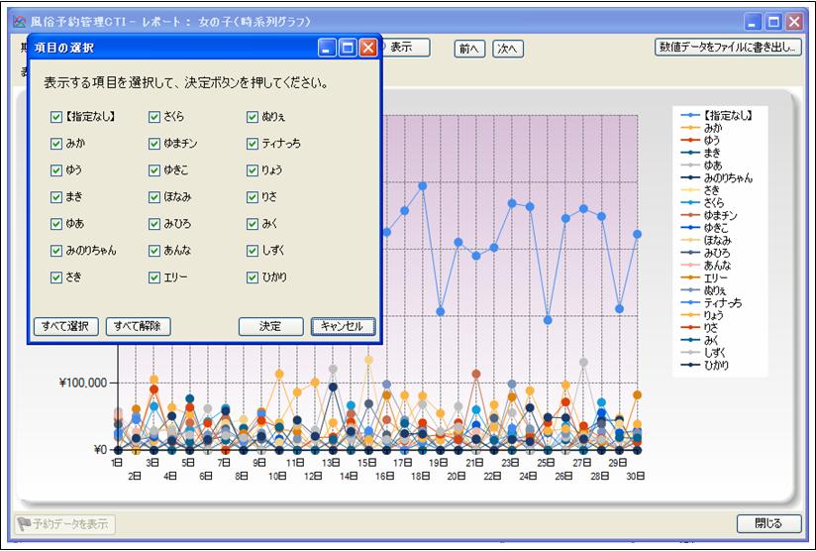Image resolution: width=816 pixels, height=551 pixels.
Task: Click the 表示 button
Action: [403, 47]
